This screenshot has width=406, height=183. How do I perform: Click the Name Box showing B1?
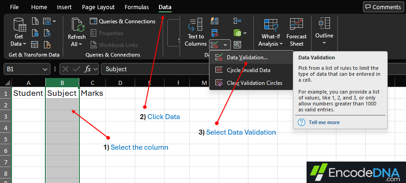pyautogui.click(x=23, y=69)
